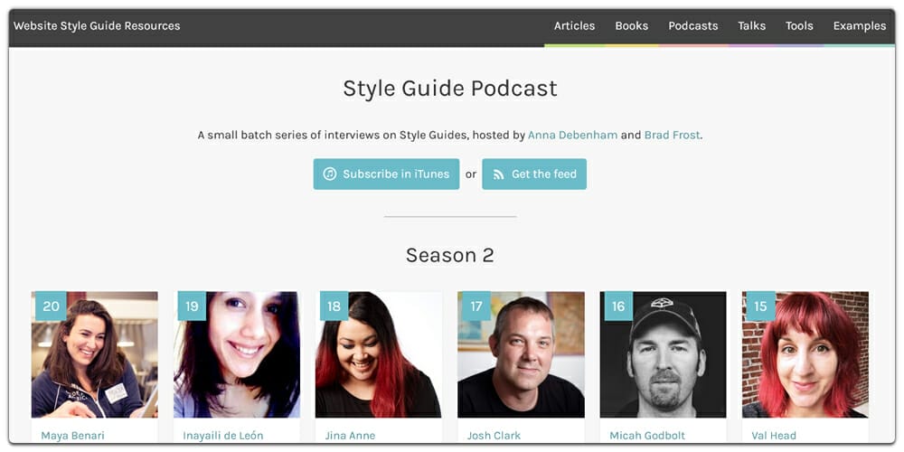904x452 pixels.
Task: Open the Books nav item
Action: tap(631, 26)
